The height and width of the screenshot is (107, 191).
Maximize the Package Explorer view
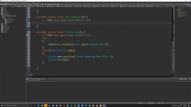click(x=25, y=6)
